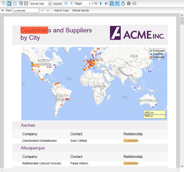Show the page thumbnails grid icon
Viewport: 184px width, 172px height.
pyautogui.click(x=26, y=4)
